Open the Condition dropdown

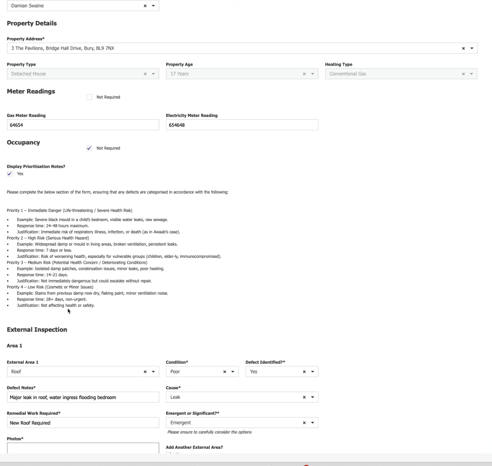click(x=233, y=371)
